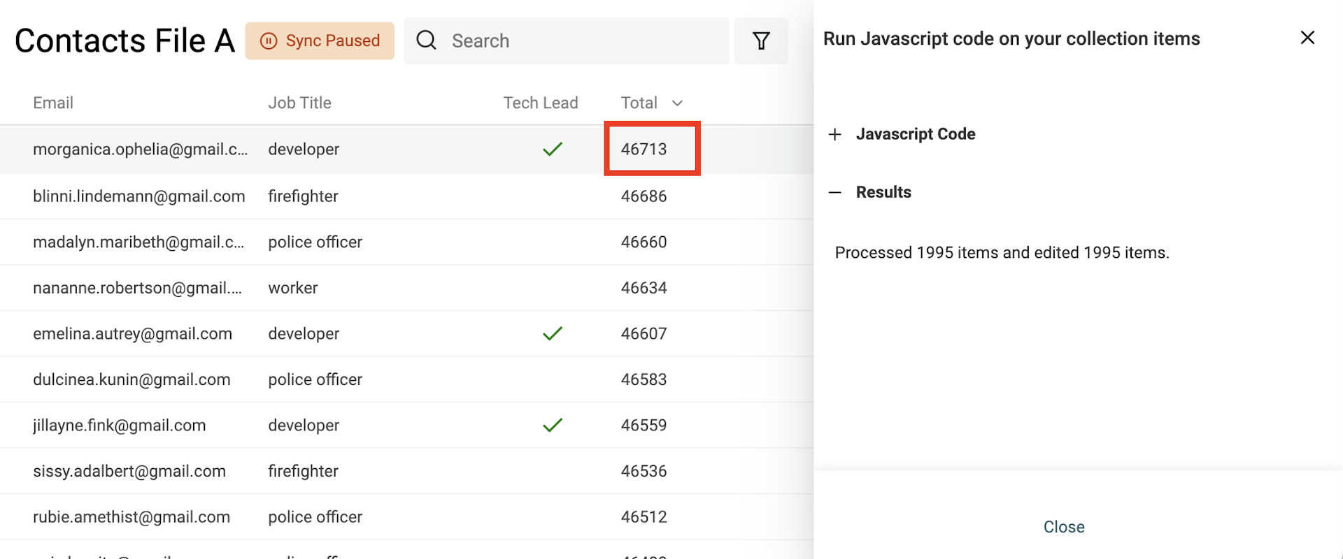Viewport: 1343px width, 559px height.
Task: Collapse the Results section
Action: (883, 193)
